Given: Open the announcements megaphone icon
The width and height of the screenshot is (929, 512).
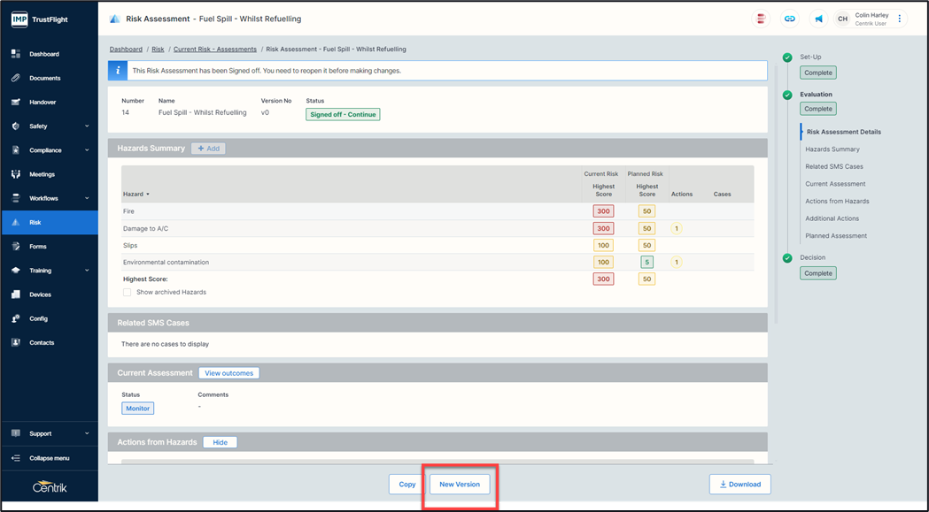Looking at the screenshot, I should tap(818, 19).
